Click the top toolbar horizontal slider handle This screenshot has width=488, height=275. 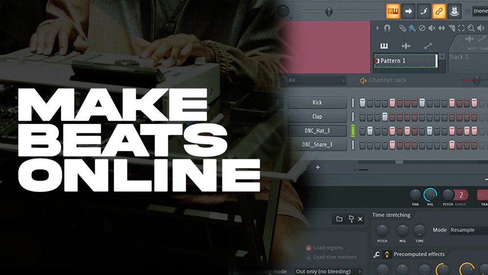point(329,11)
